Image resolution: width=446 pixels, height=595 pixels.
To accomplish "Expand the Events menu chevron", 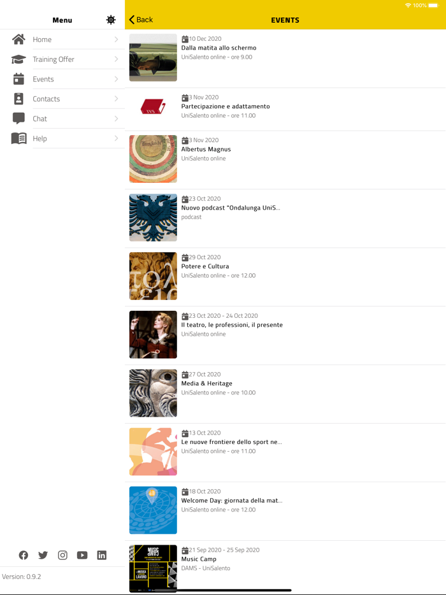I will click(x=116, y=79).
